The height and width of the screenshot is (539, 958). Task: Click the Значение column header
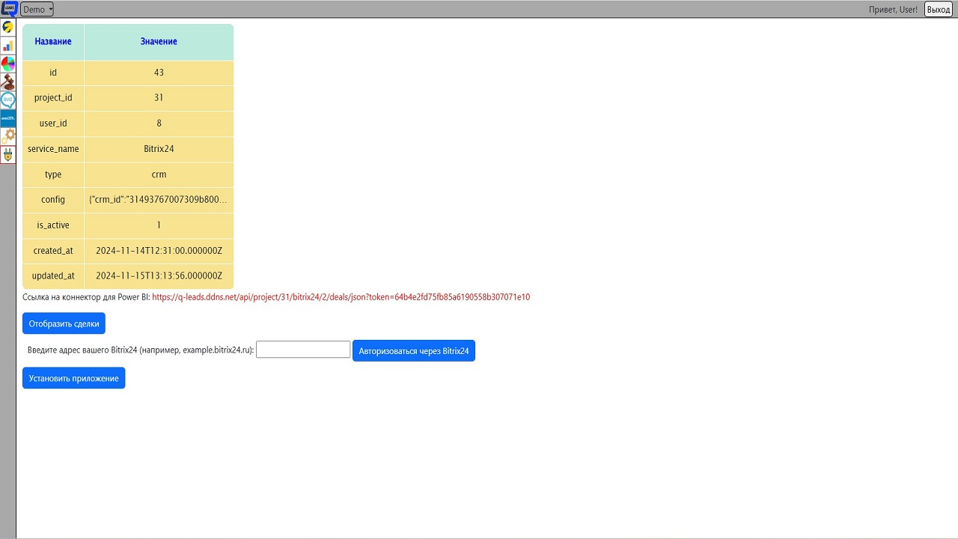pyautogui.click(x=159, y=41)
